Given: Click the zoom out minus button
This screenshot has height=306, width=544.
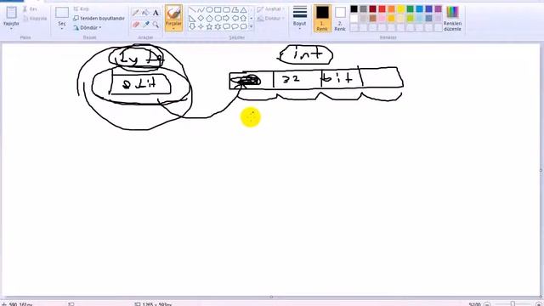Looking at the screenshot, I should [x=487, y=304].
